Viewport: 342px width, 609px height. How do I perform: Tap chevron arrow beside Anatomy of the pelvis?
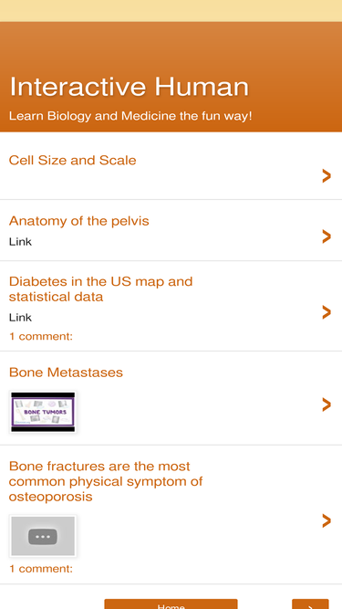326,236
